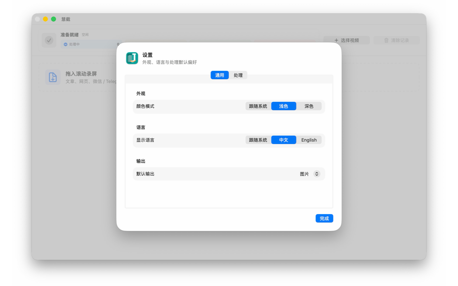
Task: Click the trash icon beside 清除记录
Action: coord(386,40)
